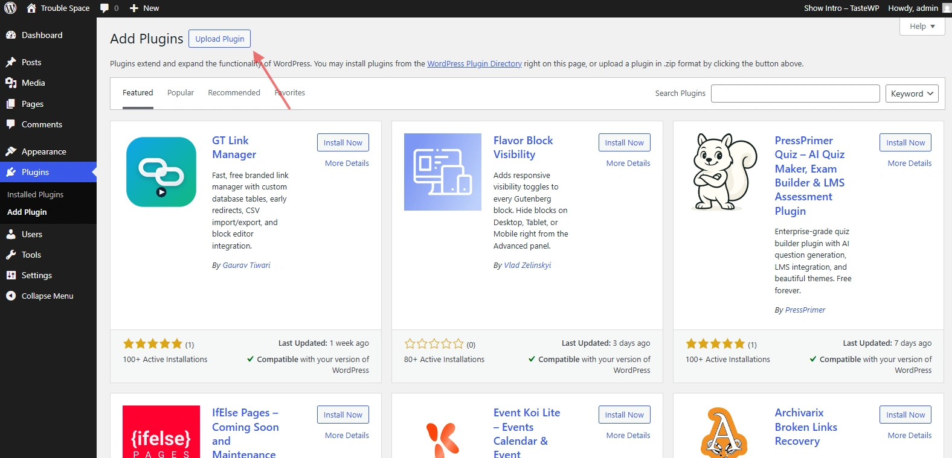Open Trouble Space home icon
Image resolution: width=952 pixels, height=458 pixels.
coord(31,8)
